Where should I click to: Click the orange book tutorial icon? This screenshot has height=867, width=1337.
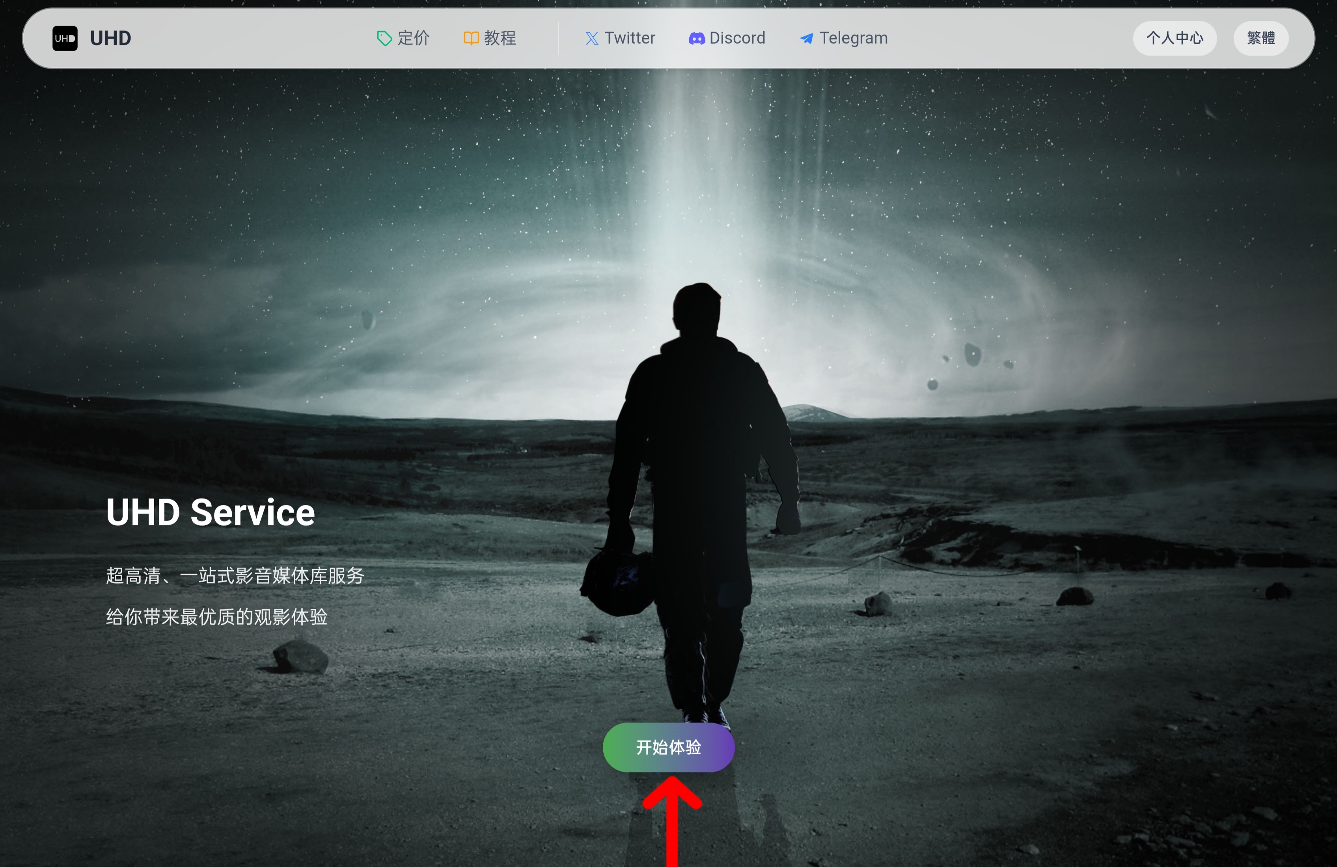(x=471, y=38)
